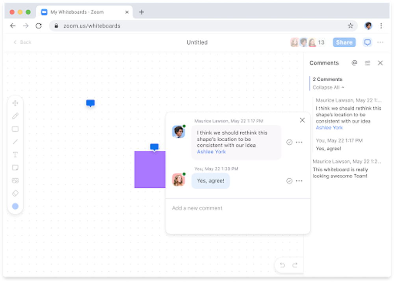The height and width of the screenshot is (282, 394).
Task: Select the move/pan tool in the whiteboard toolbar
Action: 15,103
